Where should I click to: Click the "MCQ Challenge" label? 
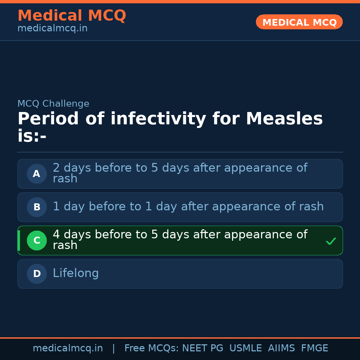point(53,104)
